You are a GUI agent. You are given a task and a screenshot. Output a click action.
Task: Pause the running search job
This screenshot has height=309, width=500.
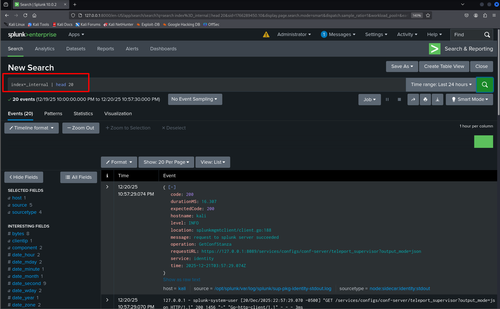tap(387, 99)
